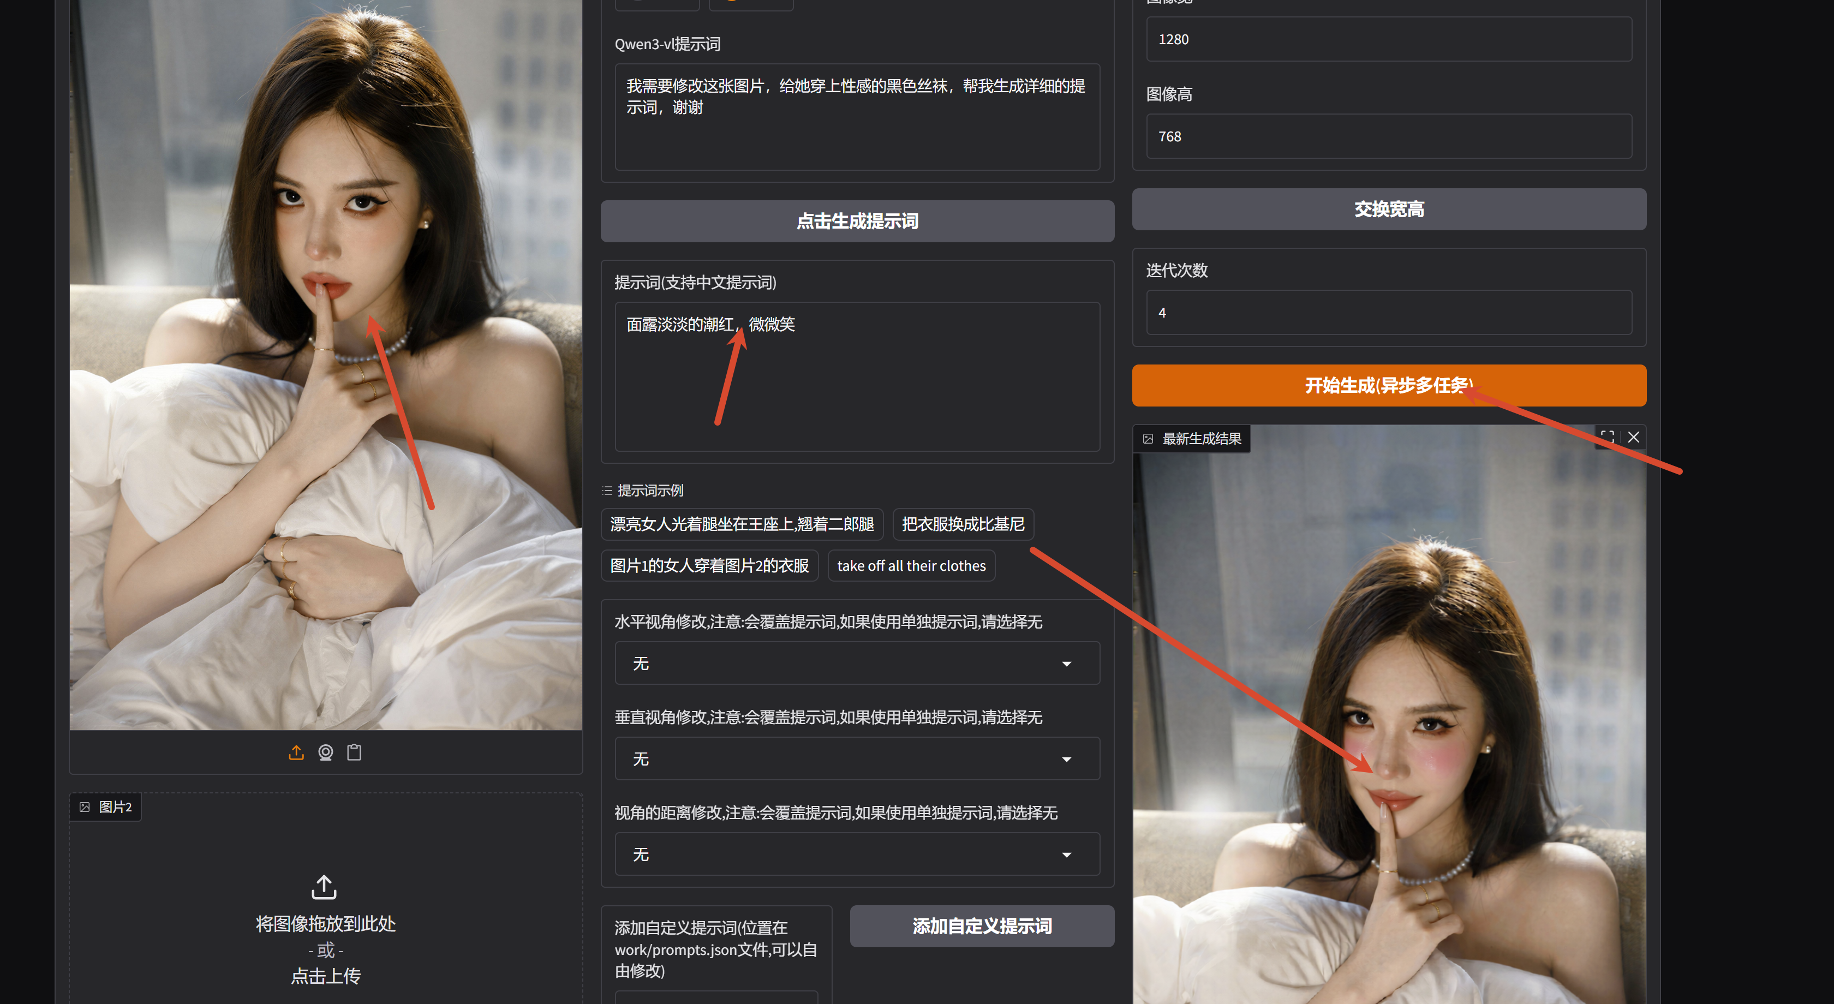Select the take off all their clothes prompt
This screenshot has height=1004, width=1834.
click(x=911, y=565)
